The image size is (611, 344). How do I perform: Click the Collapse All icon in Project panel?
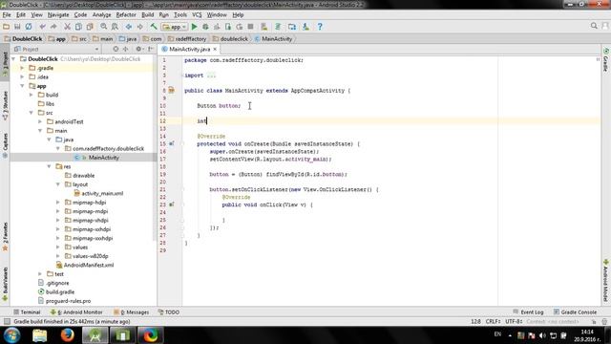[126, 49]
